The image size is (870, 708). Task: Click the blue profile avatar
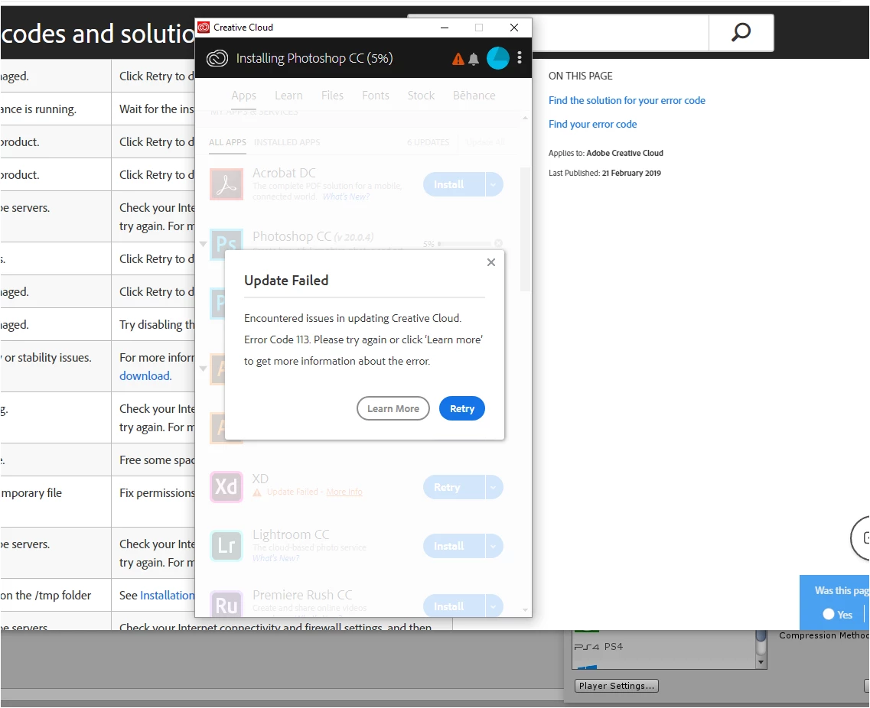(x=497, y=58)
